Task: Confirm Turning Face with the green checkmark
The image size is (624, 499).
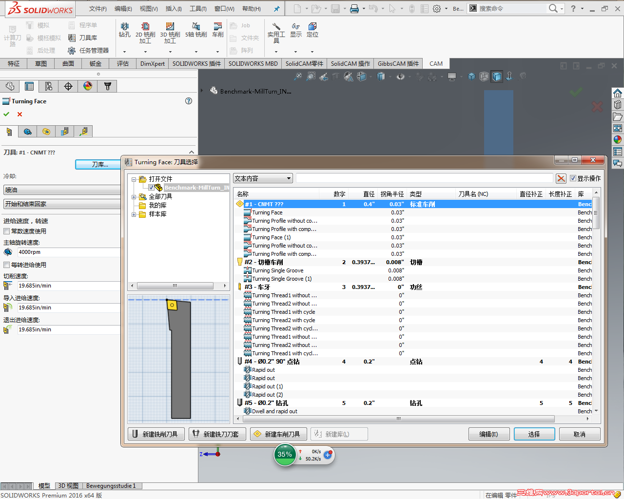Action: coord(6,114)
